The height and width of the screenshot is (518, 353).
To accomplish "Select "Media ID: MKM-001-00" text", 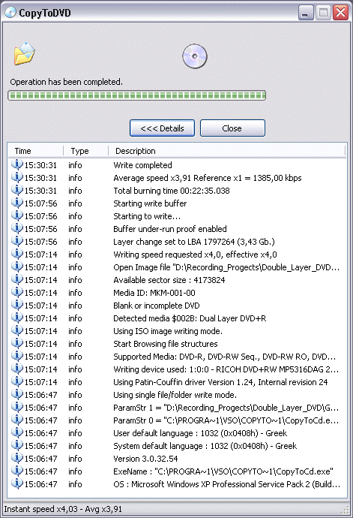I will click(x=154, y=293).
